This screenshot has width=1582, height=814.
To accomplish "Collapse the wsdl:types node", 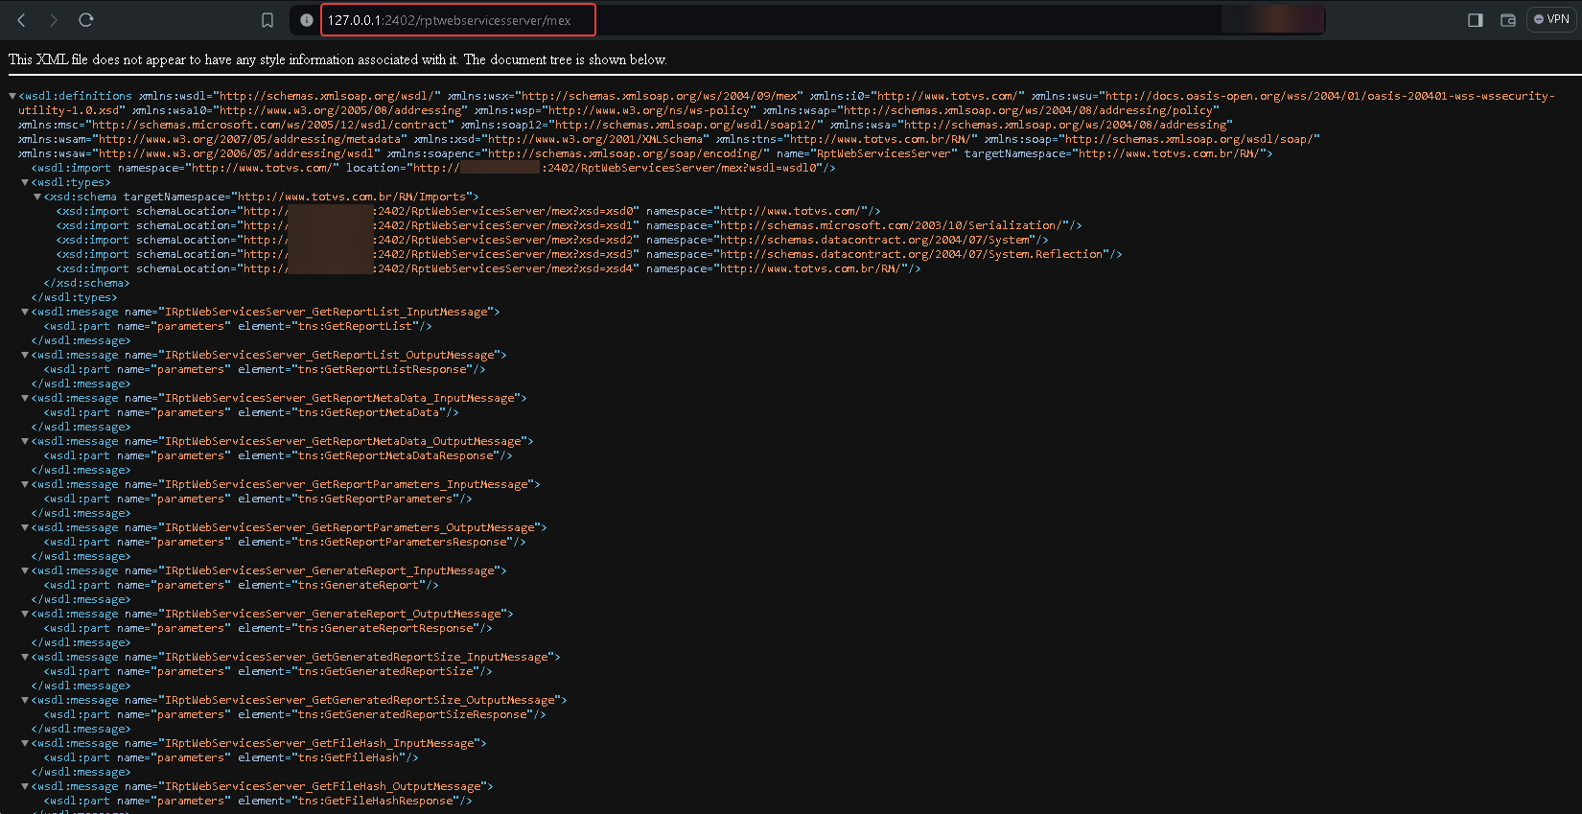I will 25,182.
